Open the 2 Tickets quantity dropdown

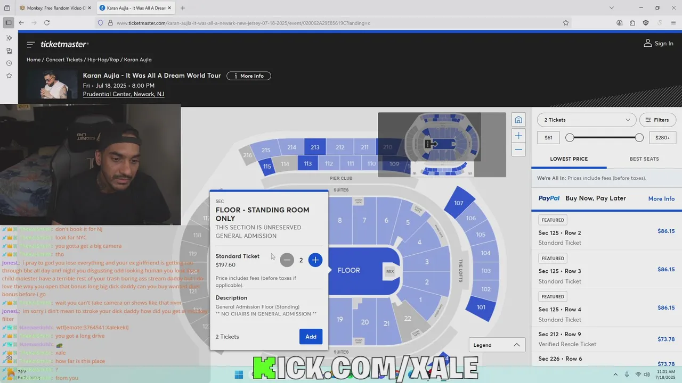click(587, 120)
